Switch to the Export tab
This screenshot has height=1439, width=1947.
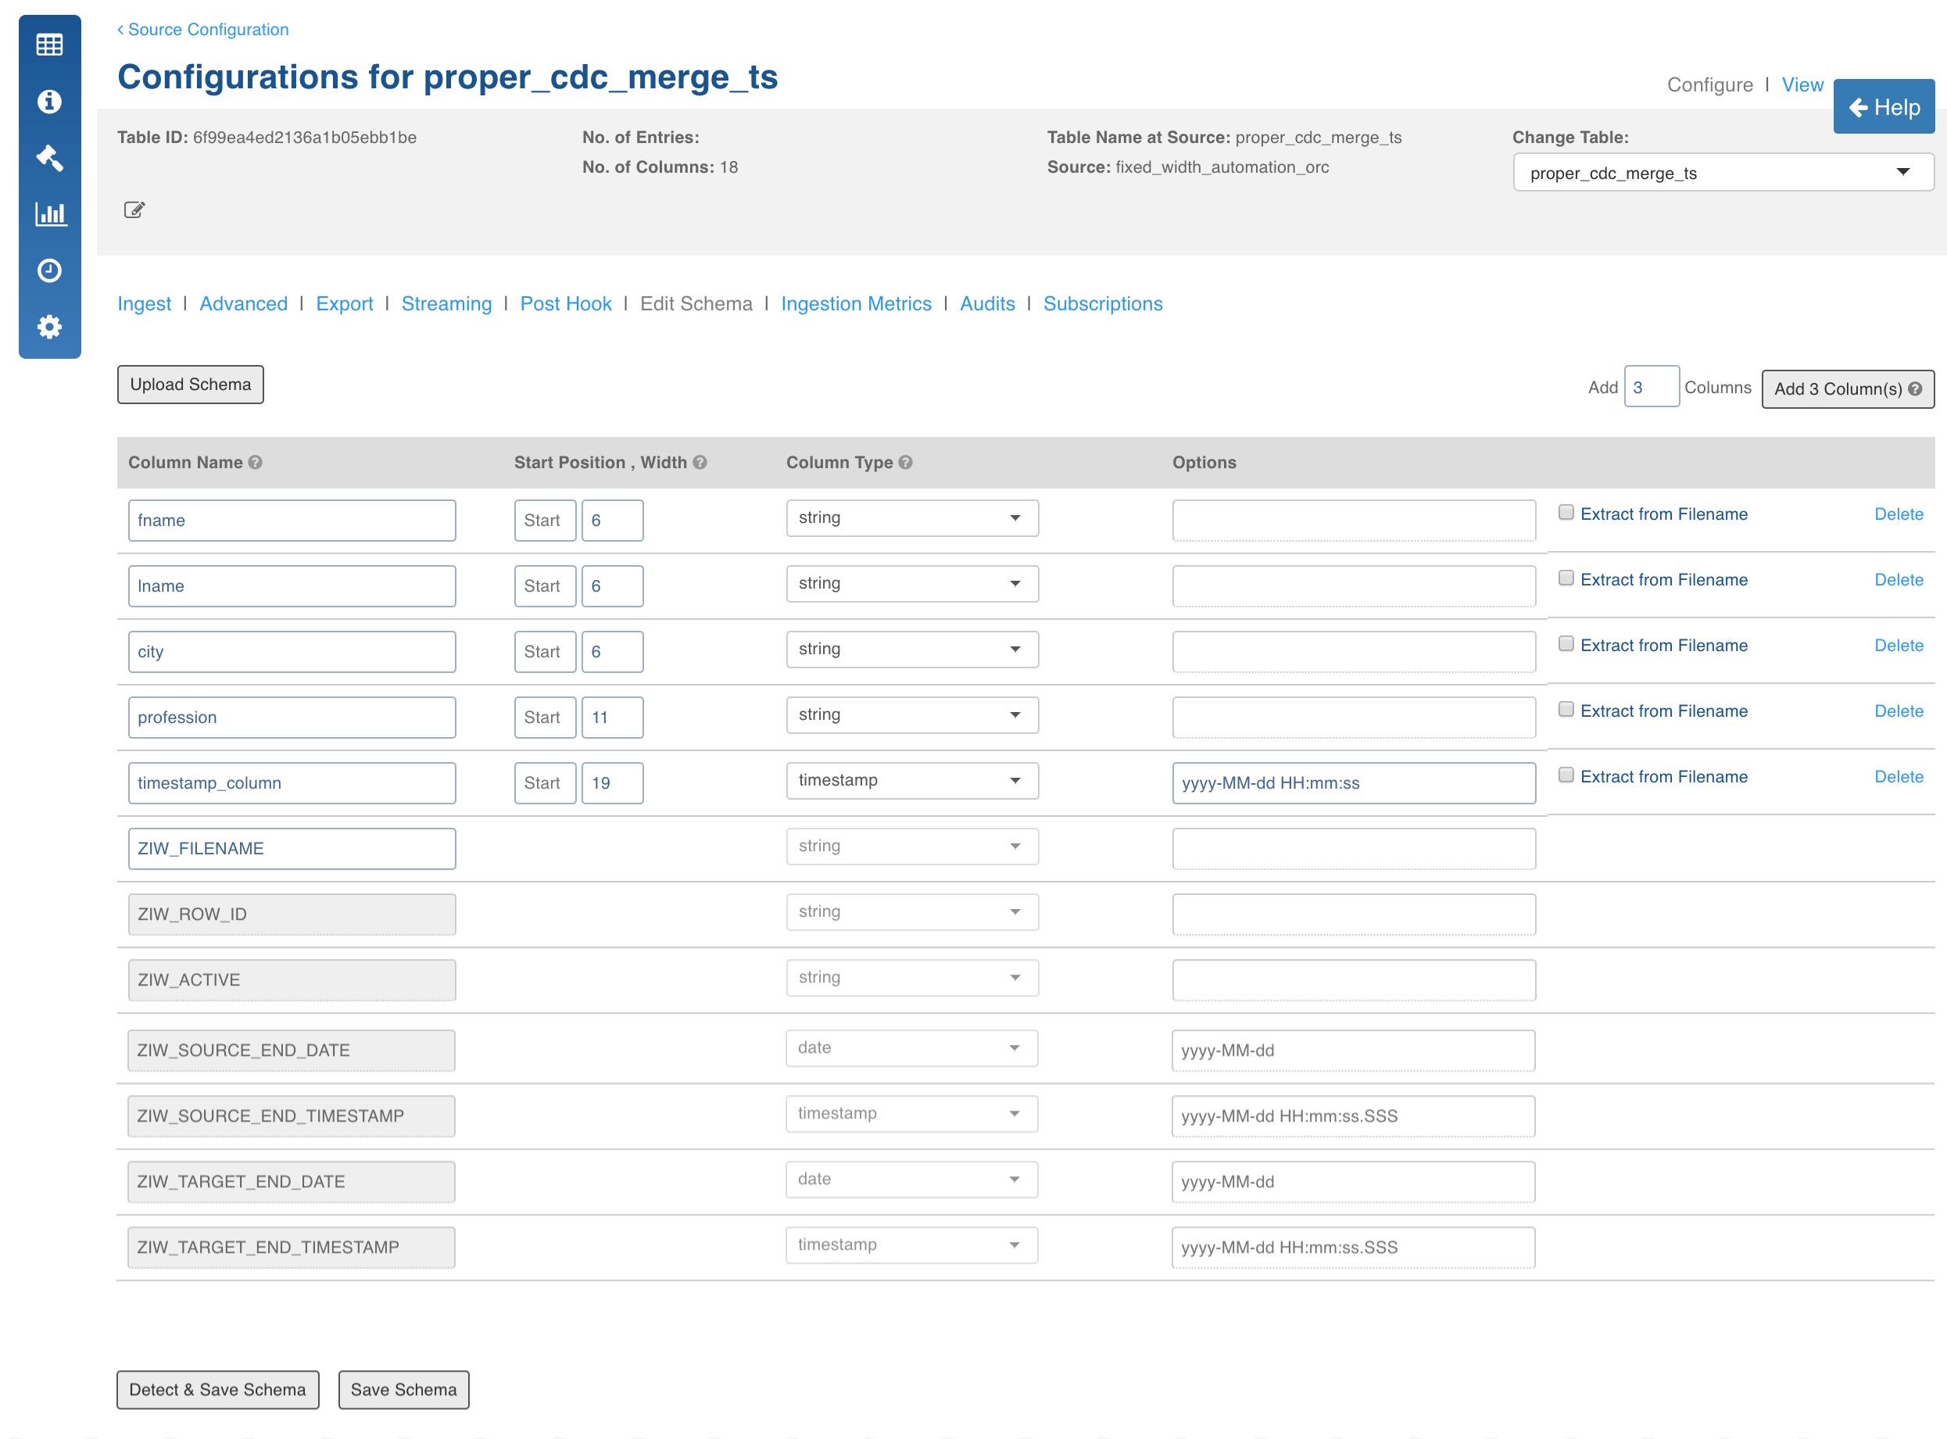[344, 303]
